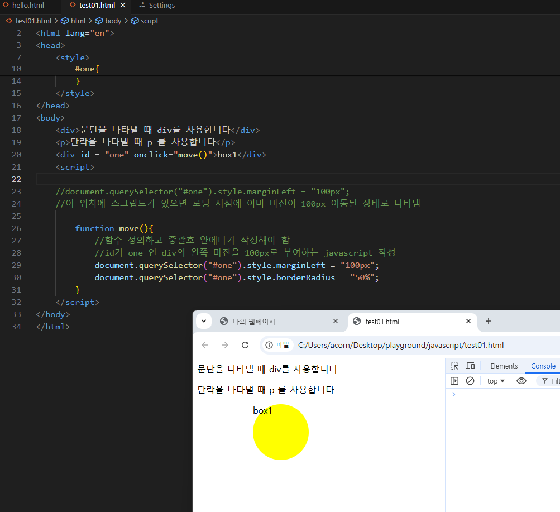Click the 파일 site info chip
The height and width of the screenshot is (512, 560).
click(x=277, y=345)
